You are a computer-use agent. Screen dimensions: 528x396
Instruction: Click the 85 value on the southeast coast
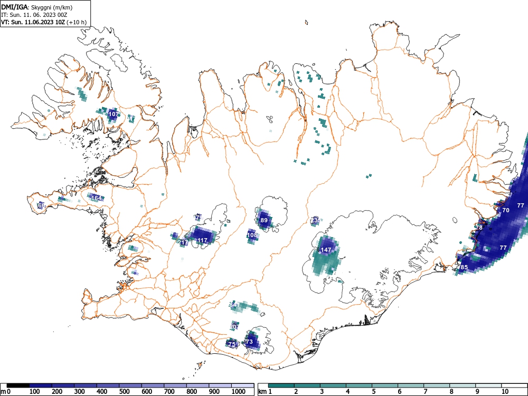(464, 267)
